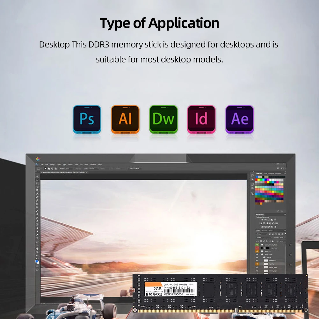Select the Eyedropper tool
The width and height of the screenshot is (319, 319).
click(37, 194)
